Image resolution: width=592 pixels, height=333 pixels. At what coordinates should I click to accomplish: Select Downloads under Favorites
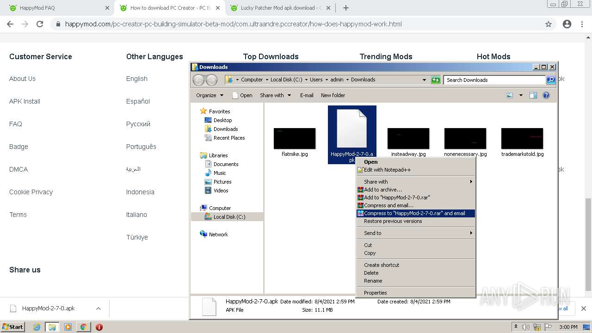tap(226, 129)
